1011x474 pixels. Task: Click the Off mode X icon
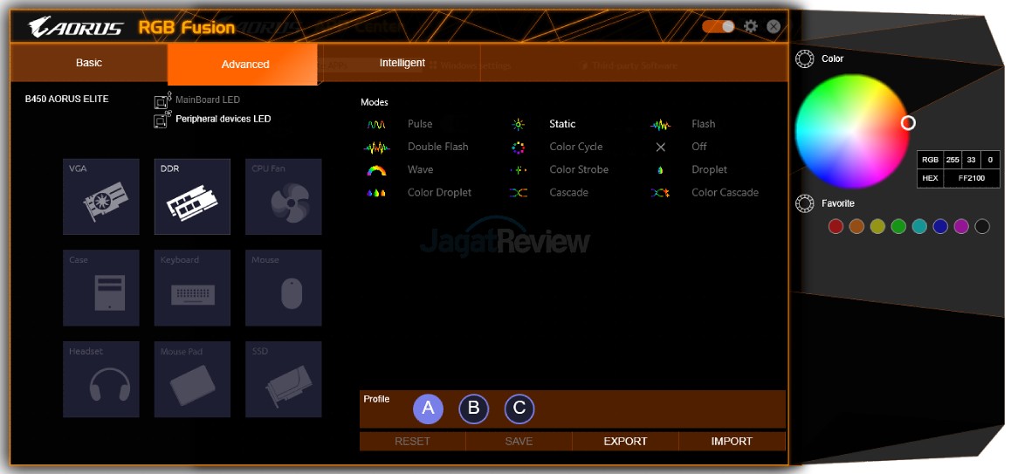pos(660,147)
